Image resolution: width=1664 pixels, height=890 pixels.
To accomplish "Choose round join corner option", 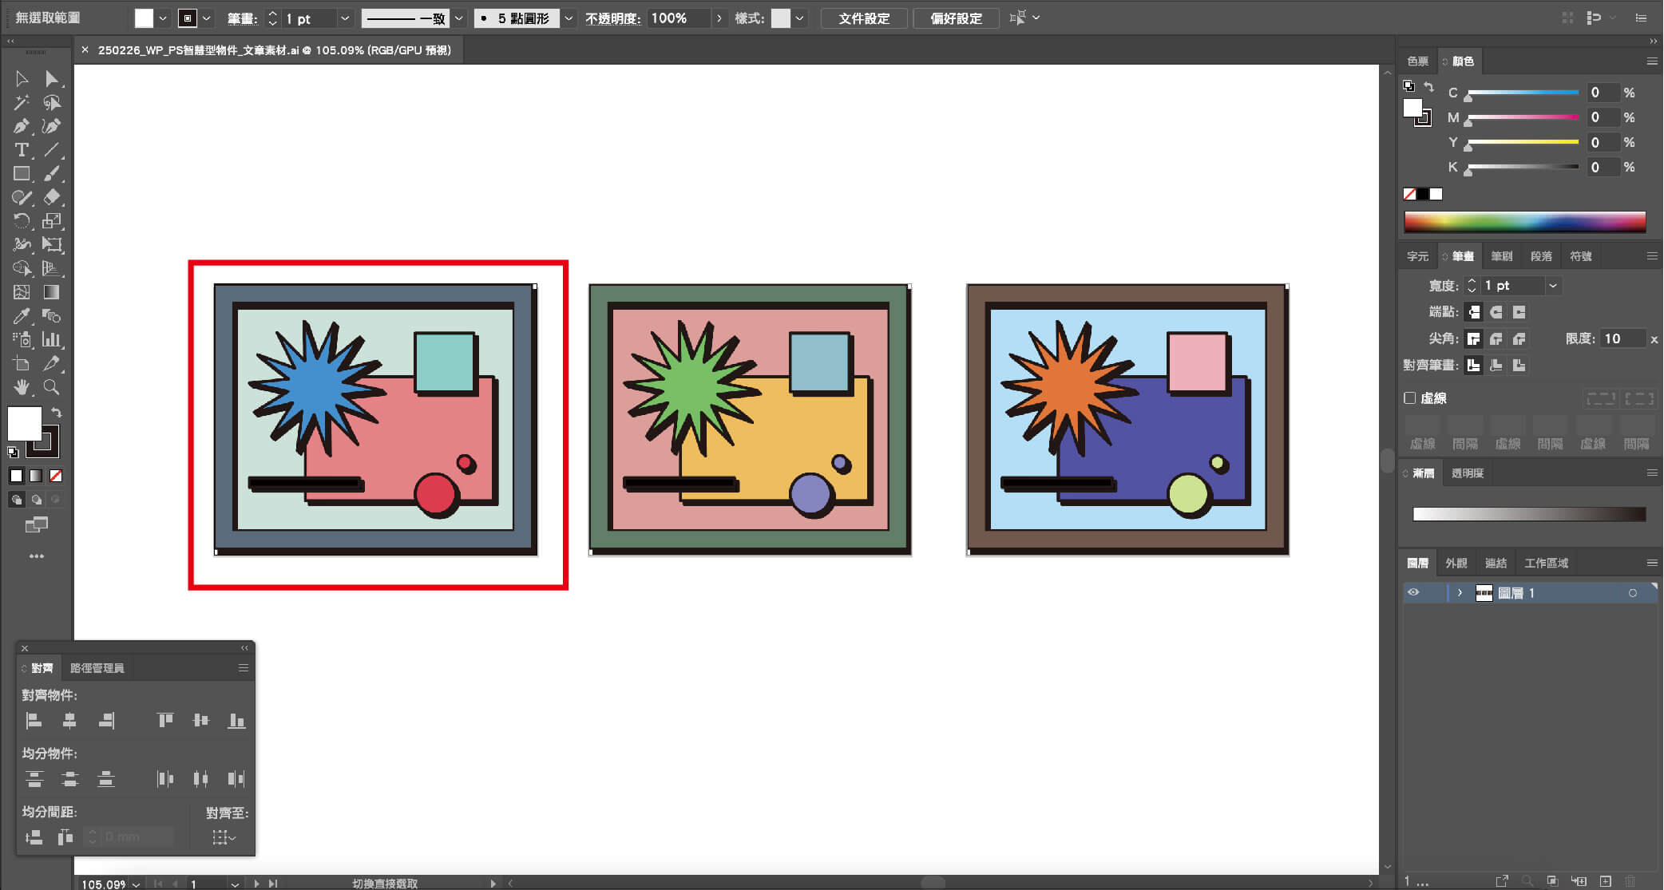I will pyautogui.click(x=1496, y=338).
